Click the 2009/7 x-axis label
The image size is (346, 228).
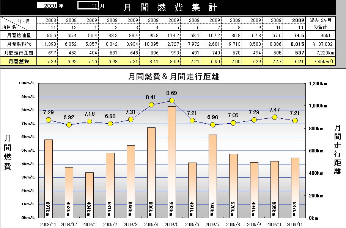pyautogui.click(x=213, y=224)
